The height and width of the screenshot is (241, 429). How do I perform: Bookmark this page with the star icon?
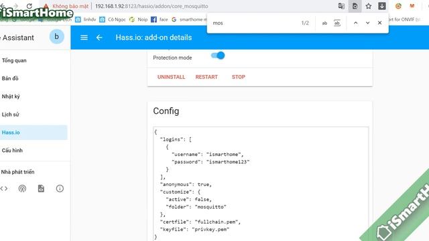pyautogui.click(x=369, y=6)
